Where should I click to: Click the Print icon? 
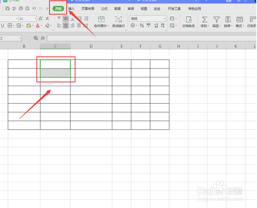point(21,8)
